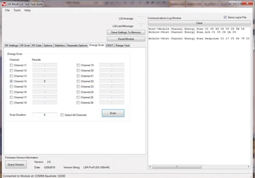This screenshot has height=178, width=255.
Task: Click the Scan button
Action: pyautogui.click(x=113, y=113)
